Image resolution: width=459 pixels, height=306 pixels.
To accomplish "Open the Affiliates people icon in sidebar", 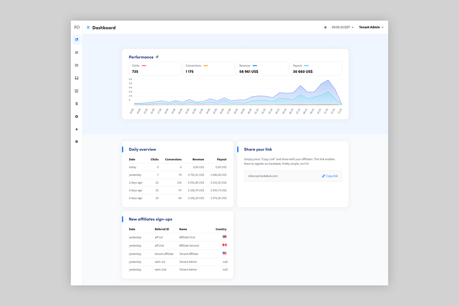I will click(76, 53).
